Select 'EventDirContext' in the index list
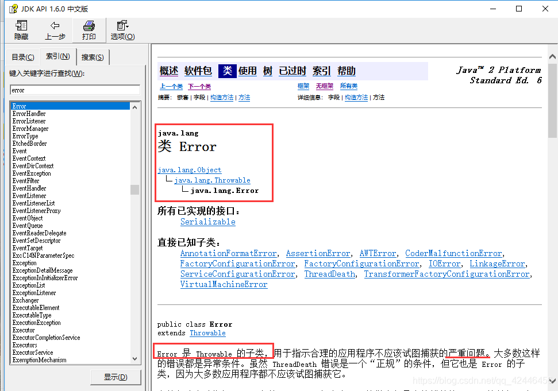558x391 pixels. point(33,165)
